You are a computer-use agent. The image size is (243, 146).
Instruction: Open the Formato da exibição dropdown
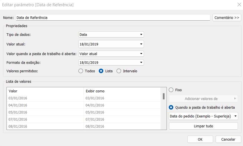pos(111,63)
